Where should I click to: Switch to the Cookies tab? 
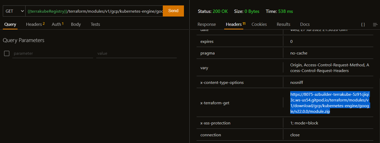(259, 25)
